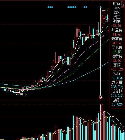Close the crosshair data info panel

[123, 2]
